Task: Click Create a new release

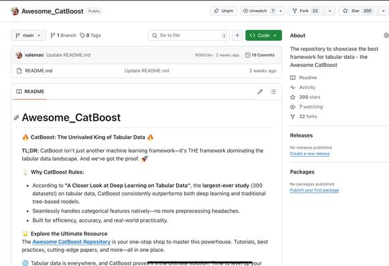Action: coord(309,153)
